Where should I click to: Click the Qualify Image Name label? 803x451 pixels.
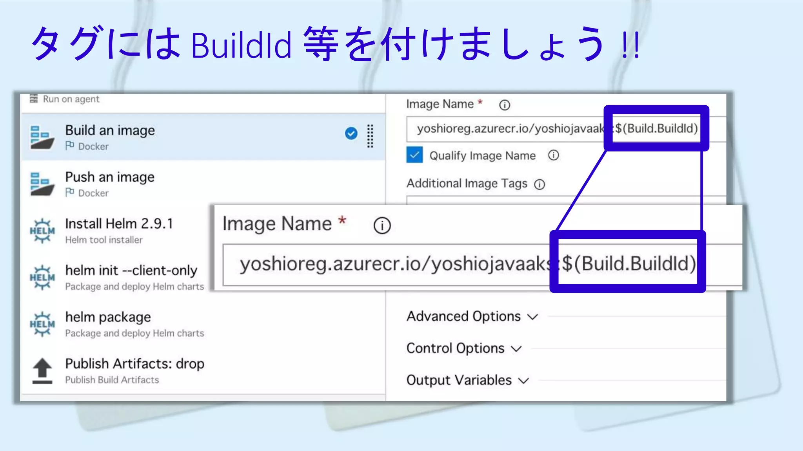(482, 155)
